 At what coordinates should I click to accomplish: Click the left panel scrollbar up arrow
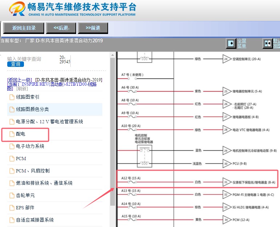pos(112,55)
